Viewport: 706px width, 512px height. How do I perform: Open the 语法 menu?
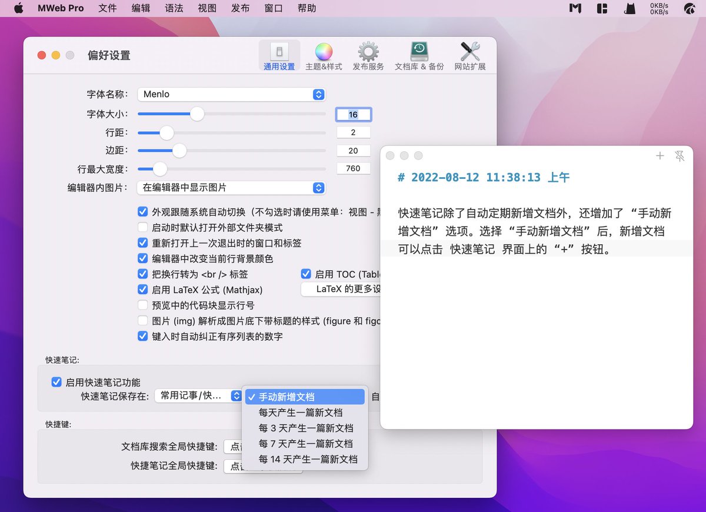[174, 8]
